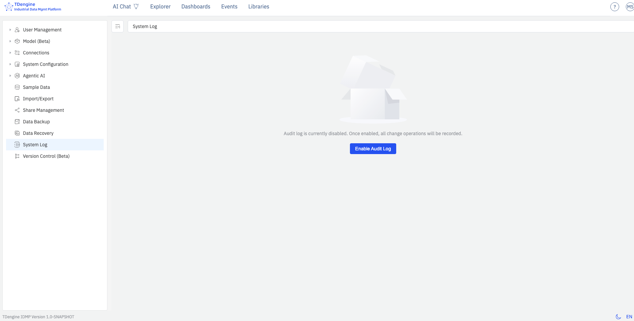Click the Import/Export file icon
This screenshot has width=634, height=321.
click(17, 99)
